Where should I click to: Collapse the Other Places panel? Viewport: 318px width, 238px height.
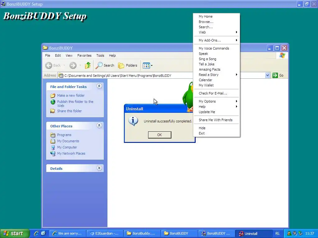pyautogui.click(x=99, y=126)
